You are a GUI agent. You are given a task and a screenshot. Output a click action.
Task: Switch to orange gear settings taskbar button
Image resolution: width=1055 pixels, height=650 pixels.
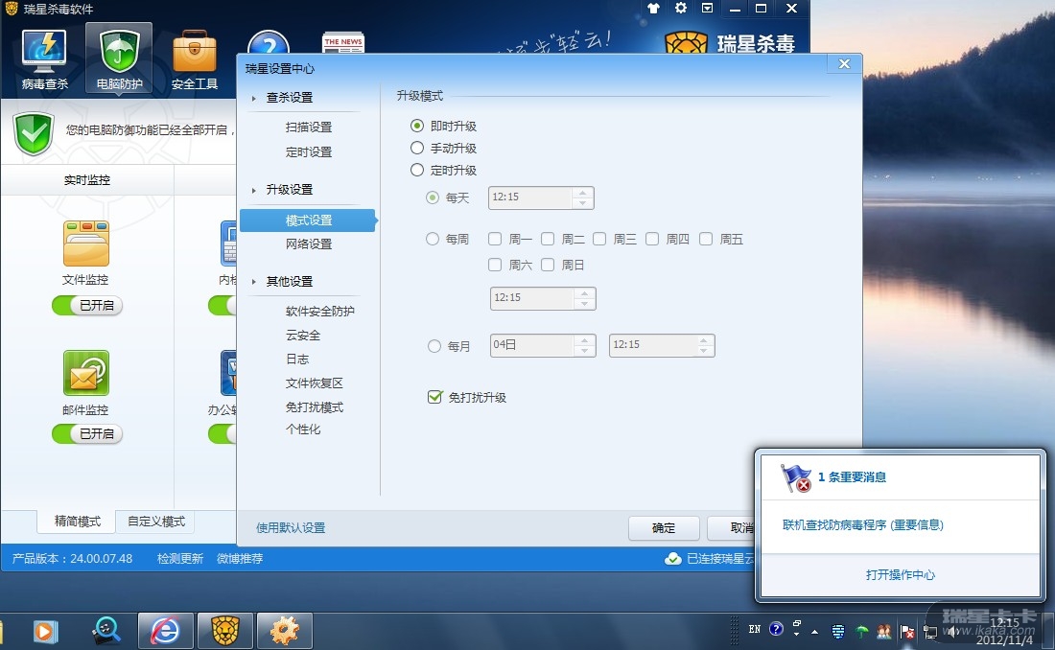tap(285, 631)
